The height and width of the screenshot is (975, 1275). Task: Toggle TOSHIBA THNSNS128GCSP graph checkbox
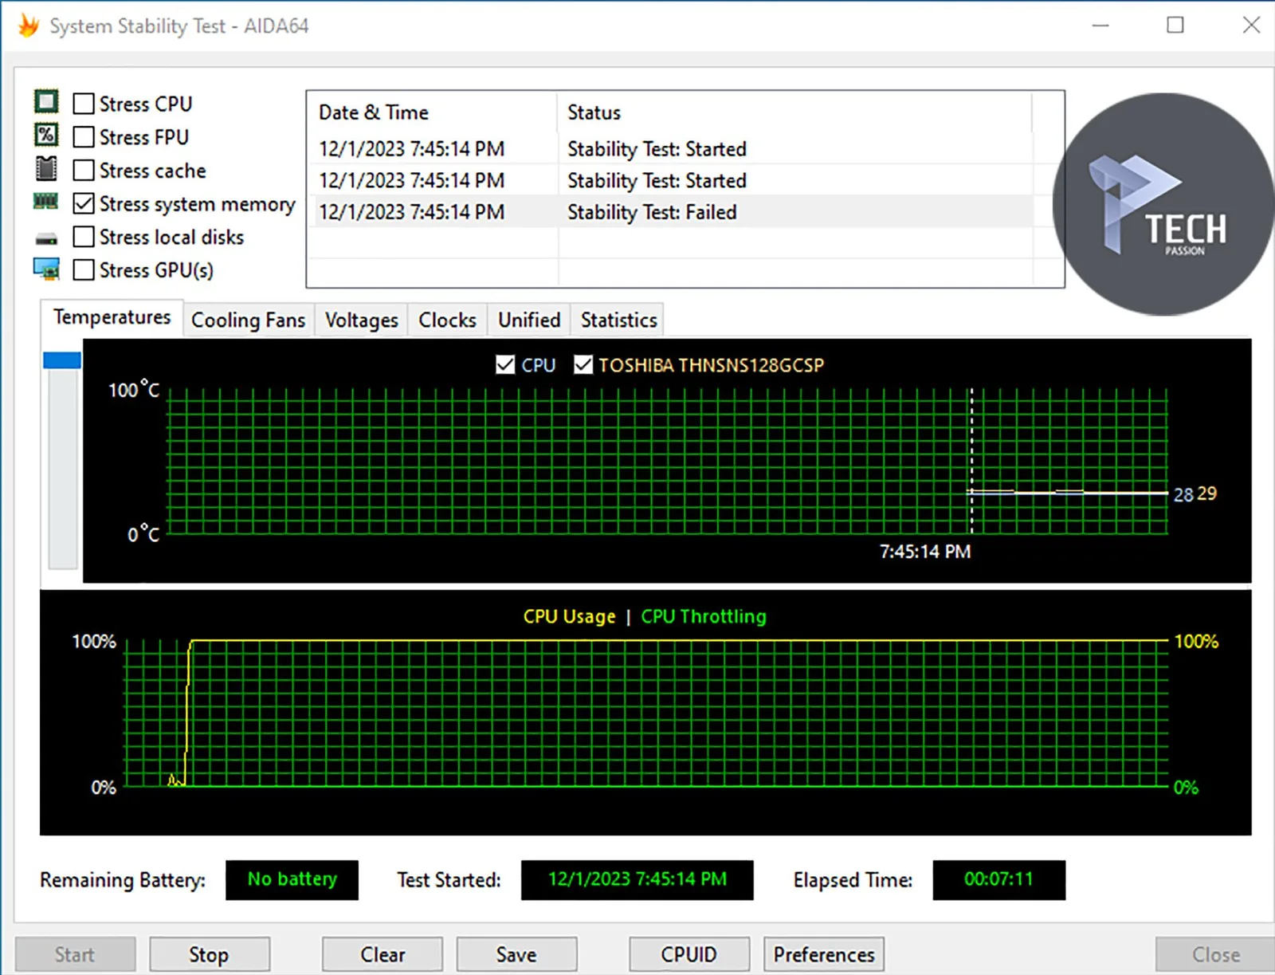pyautogui.click(x=583, y=365)
